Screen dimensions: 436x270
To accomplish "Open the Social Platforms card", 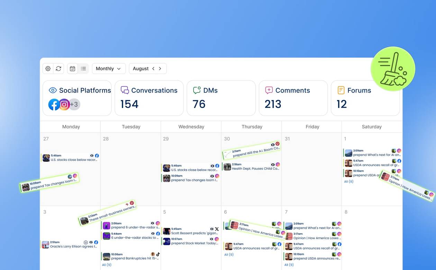I will pos(77,98).
